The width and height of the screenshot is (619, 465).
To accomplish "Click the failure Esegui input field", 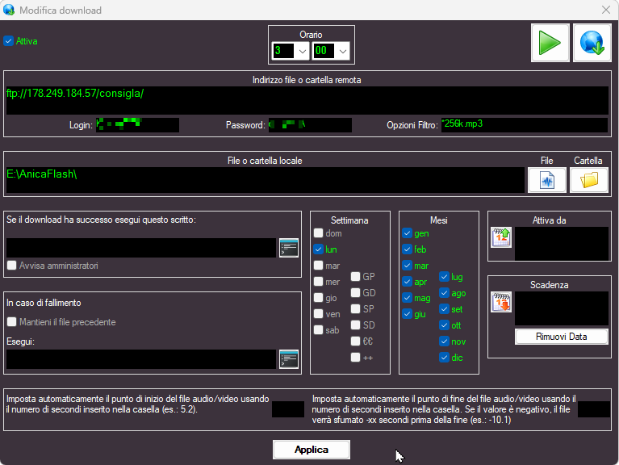I will click(141, 359).
